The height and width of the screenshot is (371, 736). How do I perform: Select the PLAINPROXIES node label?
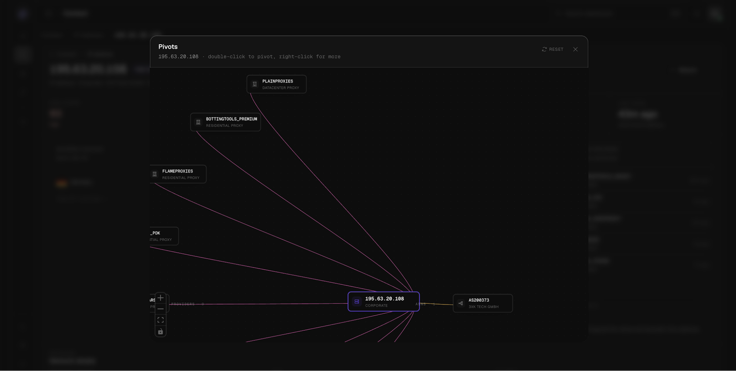278,81
